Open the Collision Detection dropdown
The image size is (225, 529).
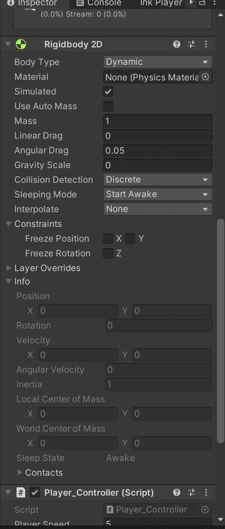click(158, 179)
